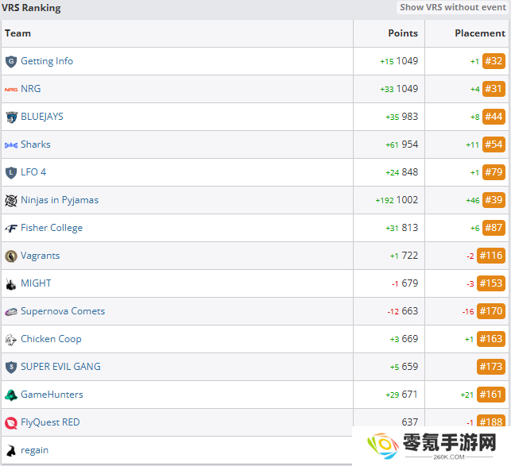The height and width of the screenshot is (466, 511).
Task: Click the #161 placement badge
Action: click(x=491, y=395)
